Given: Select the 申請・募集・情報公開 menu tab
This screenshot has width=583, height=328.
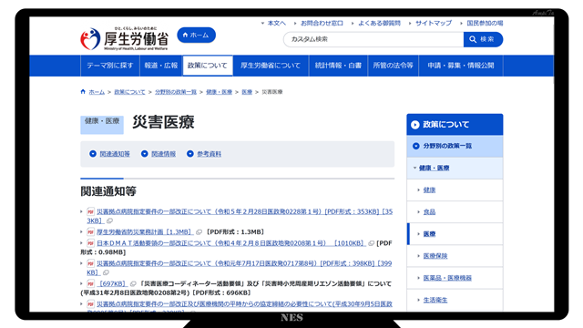Looking at the screenshot, I should click(461, 66).
